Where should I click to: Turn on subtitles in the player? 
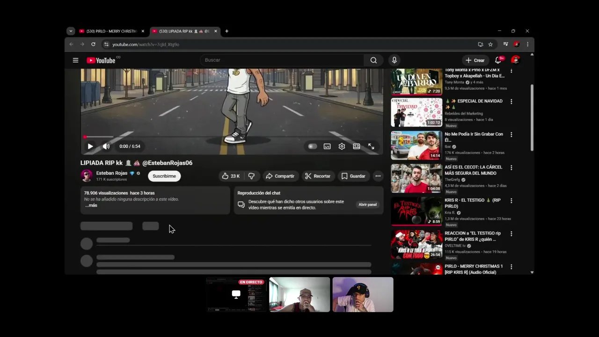[x=327, y=146]
